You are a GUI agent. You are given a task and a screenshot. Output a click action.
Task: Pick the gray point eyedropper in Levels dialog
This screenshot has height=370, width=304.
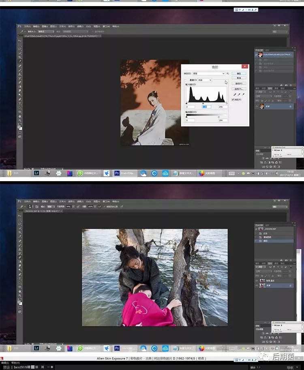(x=239, y=94)
